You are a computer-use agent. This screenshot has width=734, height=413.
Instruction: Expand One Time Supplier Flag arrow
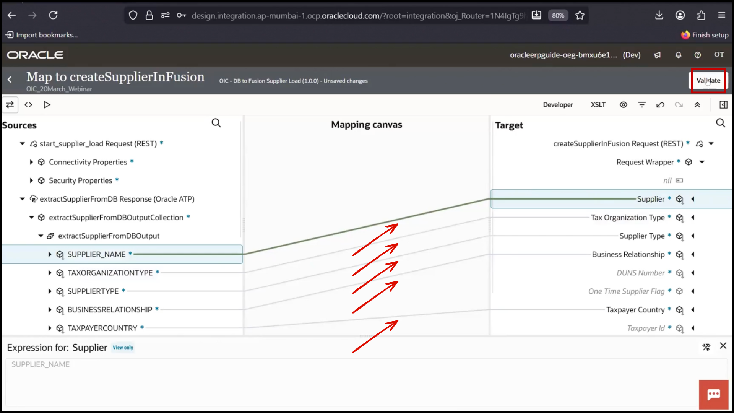(693, 291)
